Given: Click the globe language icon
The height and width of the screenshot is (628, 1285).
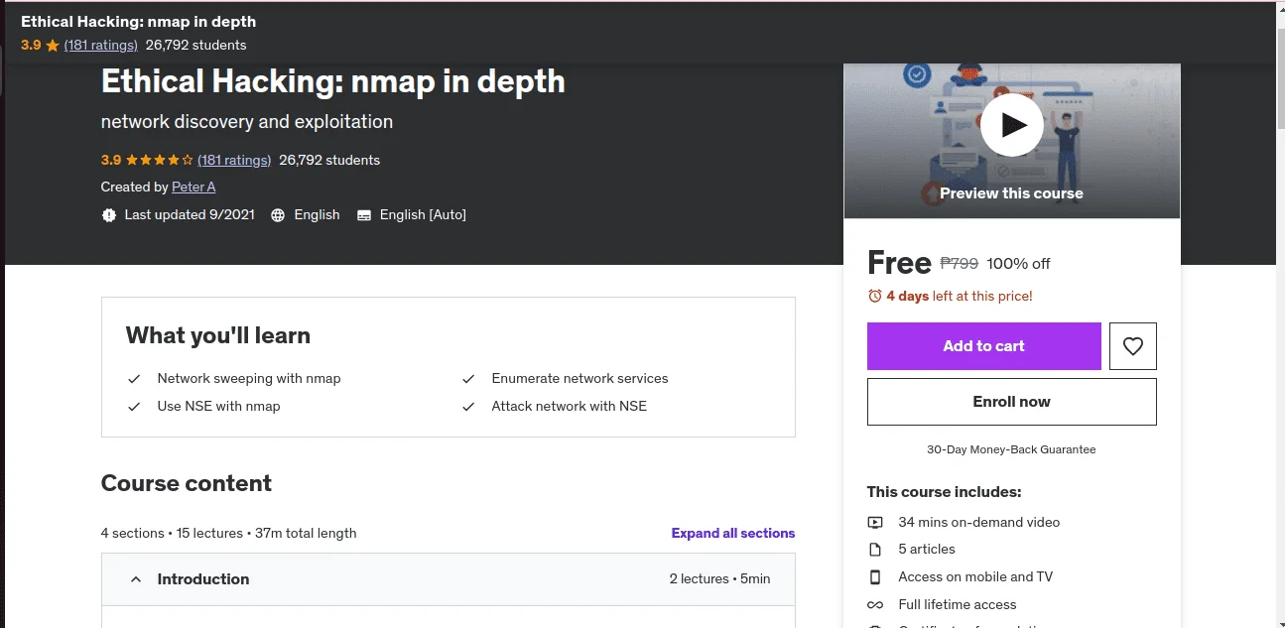Looking at the screenshot, I should 278,215.
